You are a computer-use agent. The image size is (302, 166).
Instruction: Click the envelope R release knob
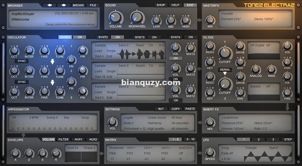click(56, 153)
